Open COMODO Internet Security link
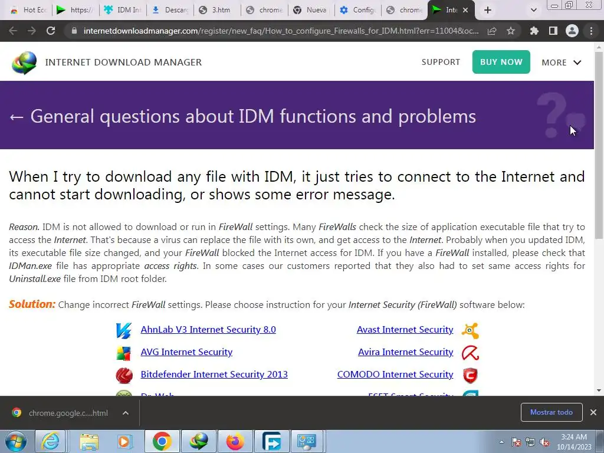 point(395,375)
